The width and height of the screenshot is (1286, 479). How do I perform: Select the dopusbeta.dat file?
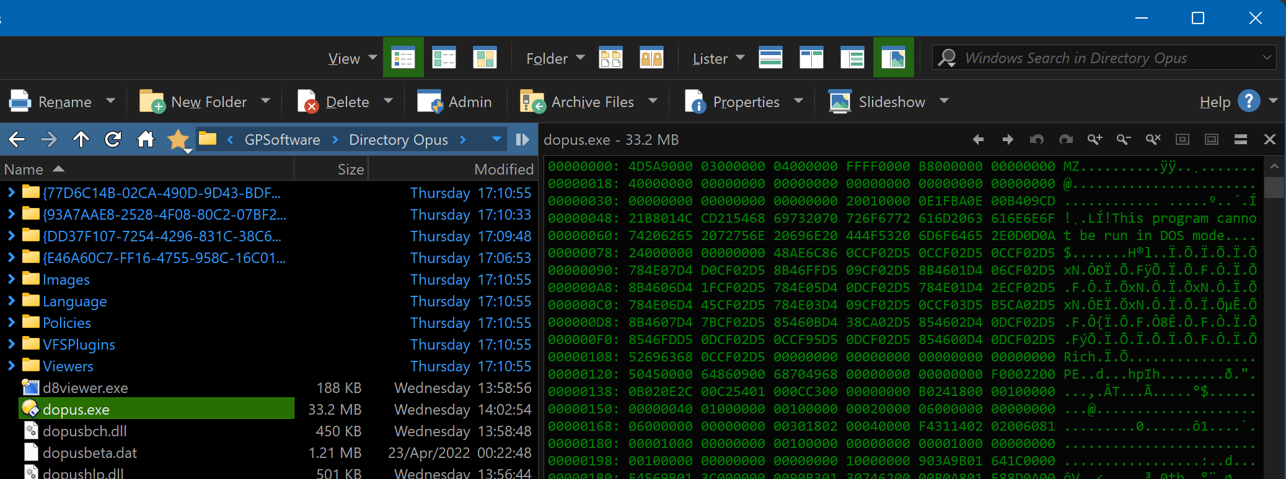pos(90,452)
